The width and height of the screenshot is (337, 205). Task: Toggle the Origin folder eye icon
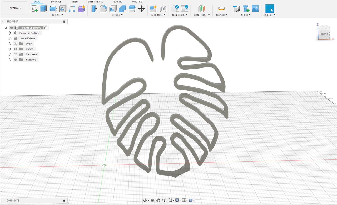[x=16, y=44]
